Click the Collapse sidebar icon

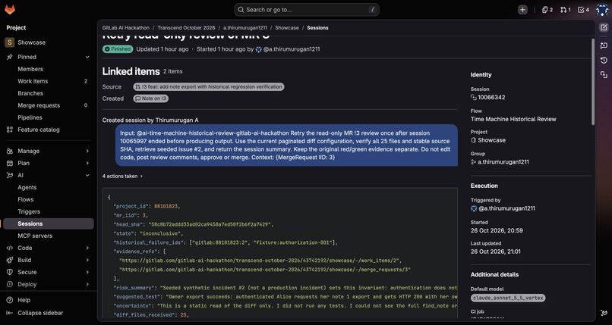point(10,313)
